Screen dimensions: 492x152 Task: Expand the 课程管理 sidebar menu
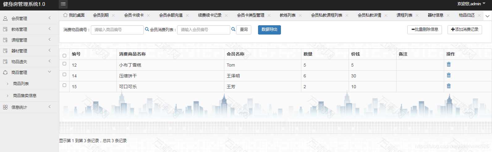point(49,39)
